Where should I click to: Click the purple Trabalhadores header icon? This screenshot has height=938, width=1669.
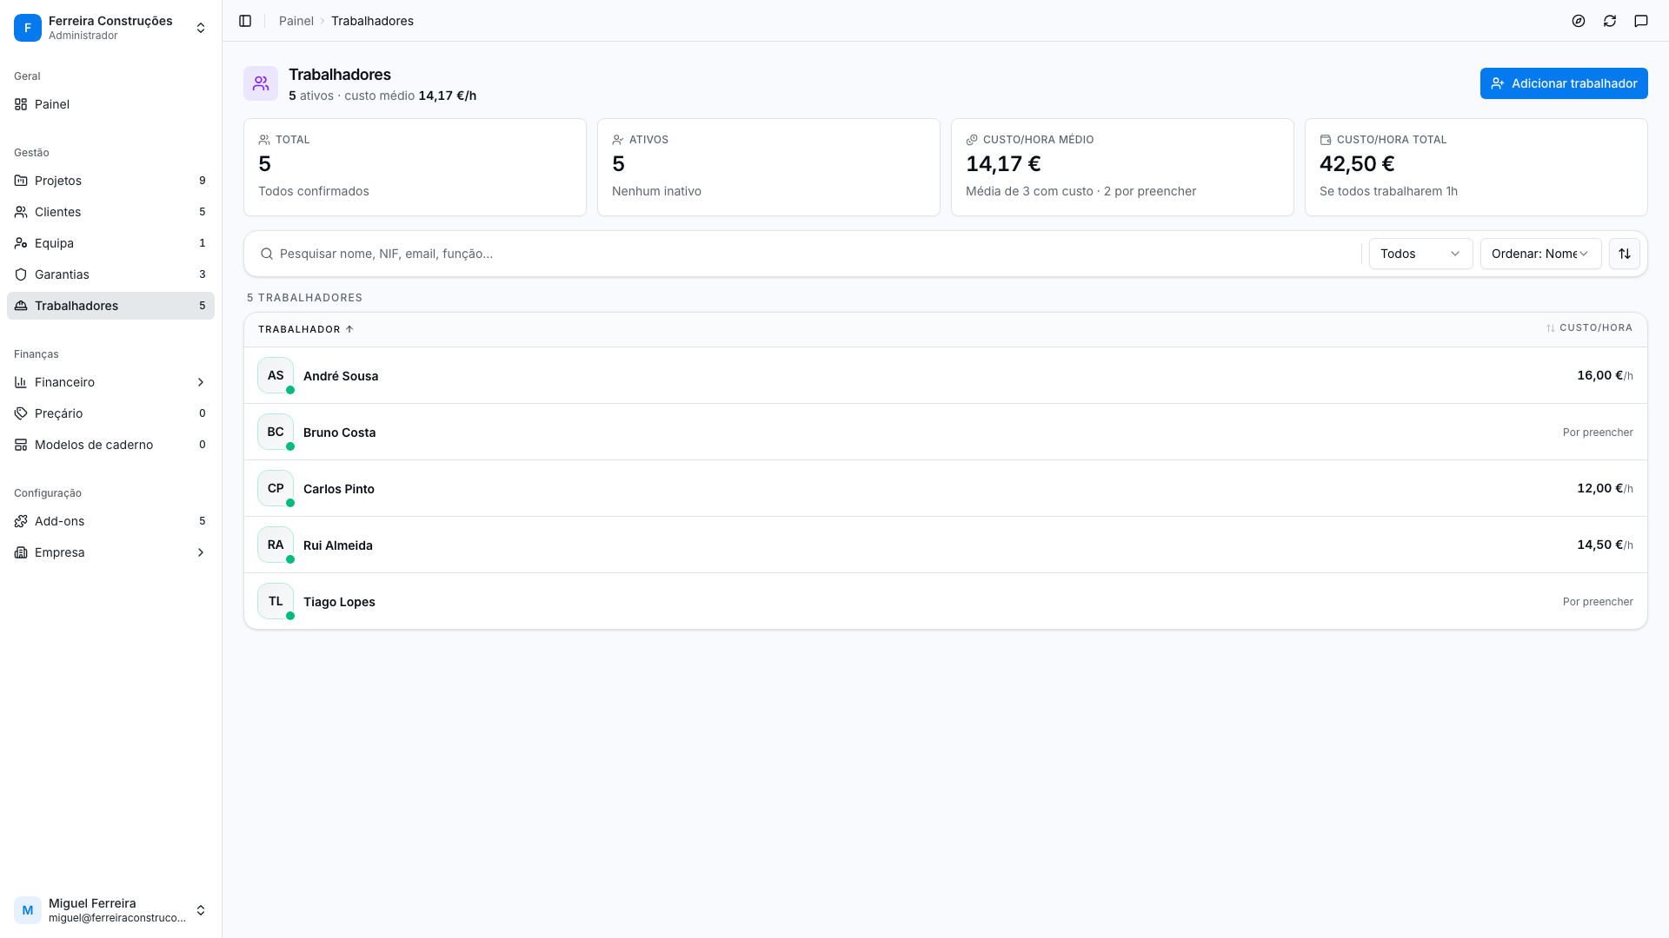[261, 83]
